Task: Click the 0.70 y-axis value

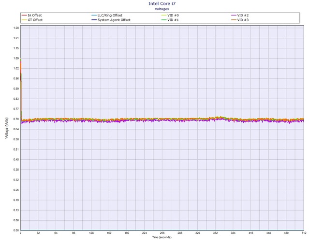Action: (16, 119)
